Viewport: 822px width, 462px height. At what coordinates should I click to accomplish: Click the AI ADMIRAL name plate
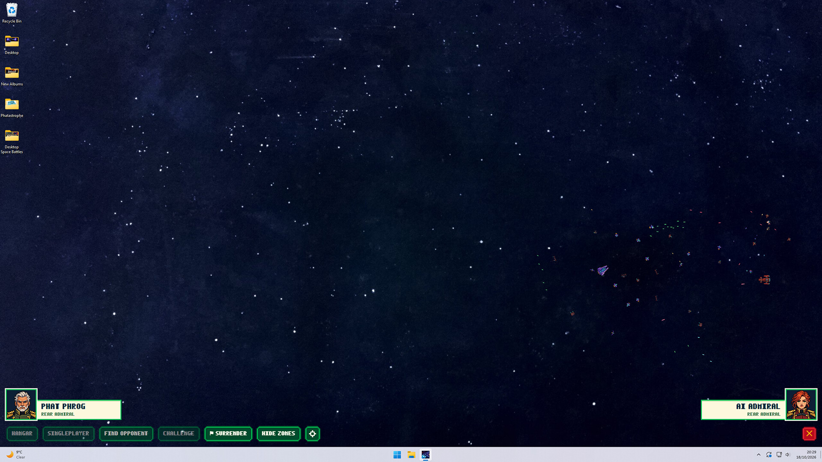743,409
